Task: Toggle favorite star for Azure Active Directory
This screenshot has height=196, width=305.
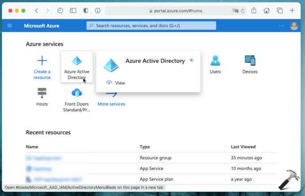Action: [191, 60]
